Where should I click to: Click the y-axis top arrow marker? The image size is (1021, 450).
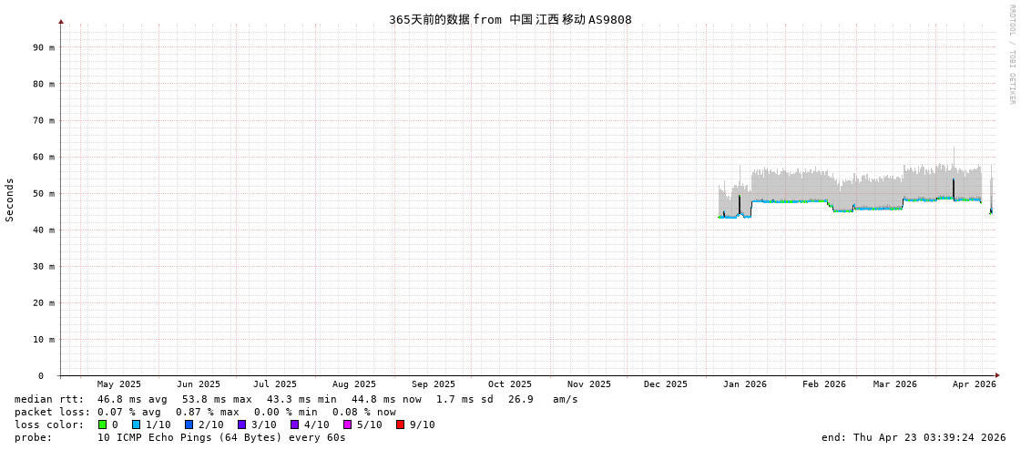pyautogui.click(x=61, y=21)
